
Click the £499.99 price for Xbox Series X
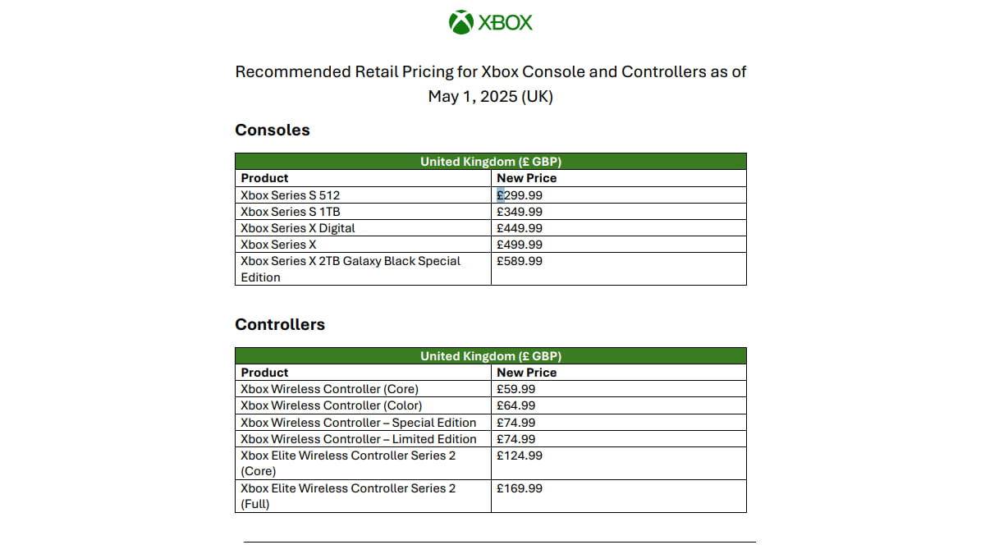[x=520, y=245]
